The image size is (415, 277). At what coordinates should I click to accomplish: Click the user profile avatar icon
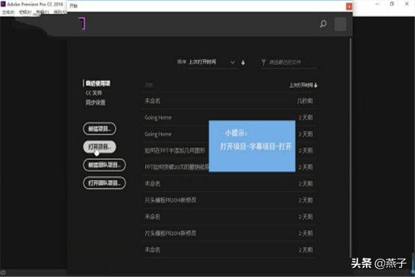pyautogui.click(x=340, y=24)
